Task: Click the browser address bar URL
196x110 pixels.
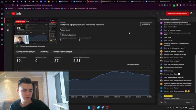Action: [x=36, y=5]
